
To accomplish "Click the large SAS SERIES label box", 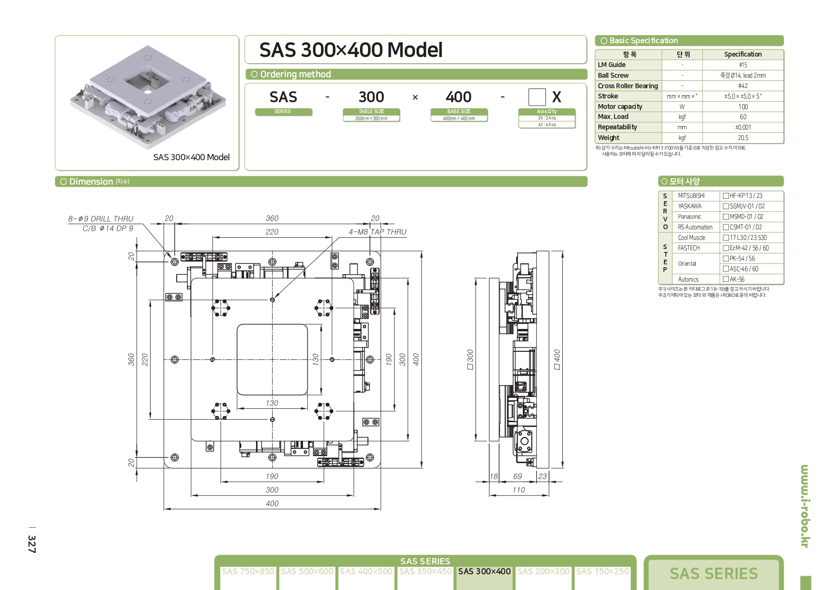I will [x=714, y=574].
